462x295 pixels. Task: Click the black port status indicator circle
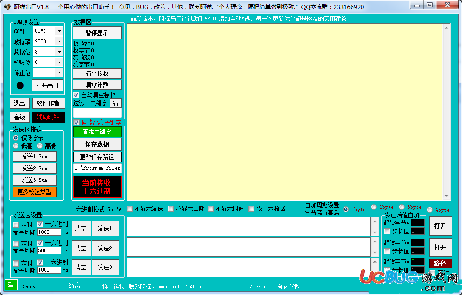(20, 85)
